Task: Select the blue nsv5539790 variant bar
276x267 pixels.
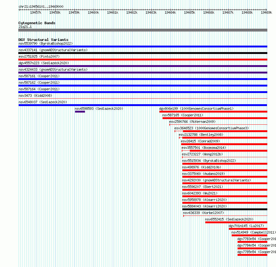Action: coord(143,47)
